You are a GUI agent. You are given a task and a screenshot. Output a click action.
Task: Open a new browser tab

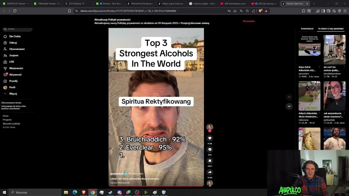[x=314, y=4]
